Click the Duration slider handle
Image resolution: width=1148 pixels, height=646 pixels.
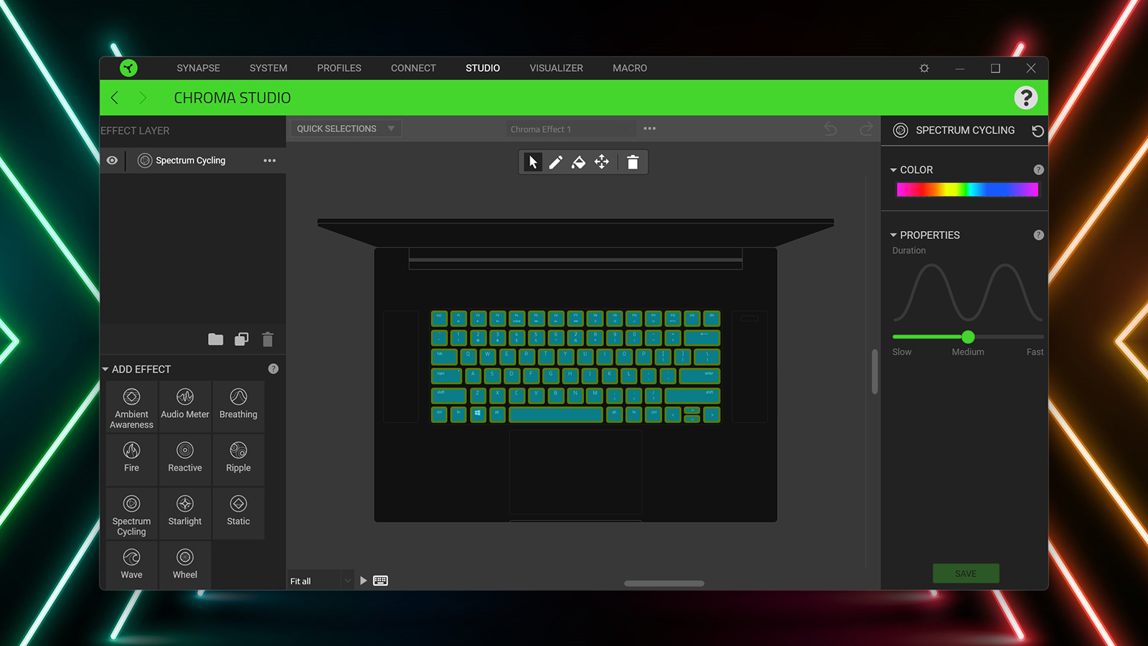(x=968, y=337)
